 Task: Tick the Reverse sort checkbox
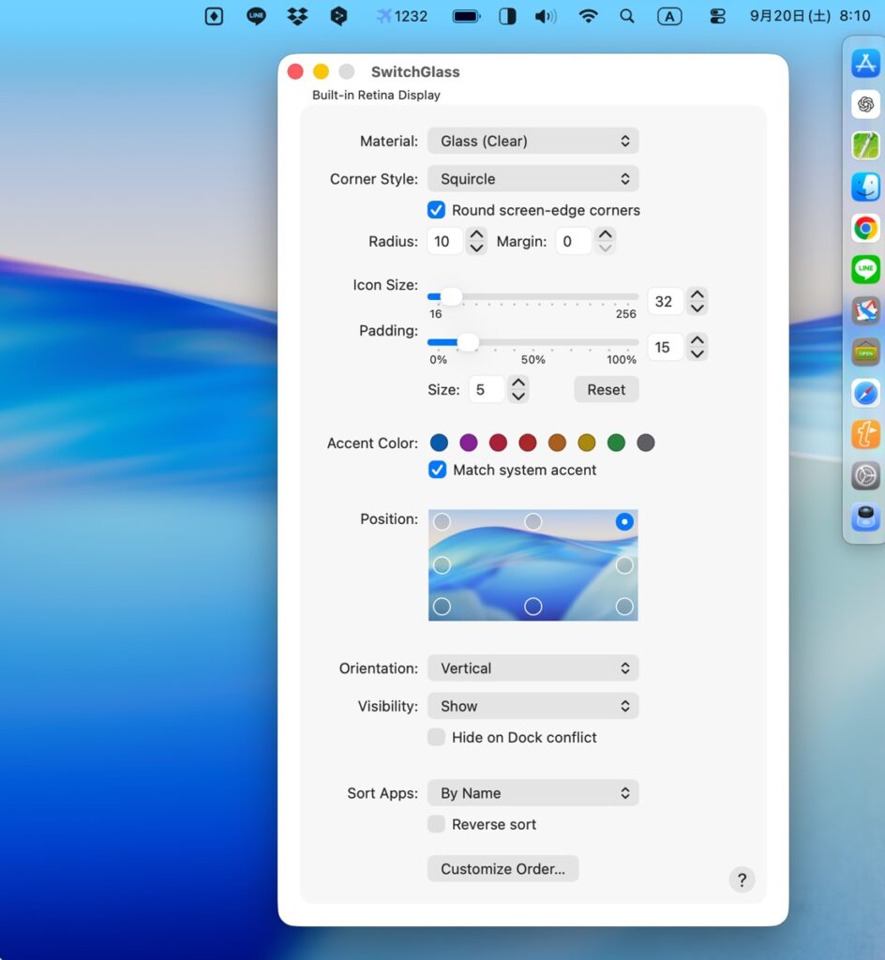437,824
